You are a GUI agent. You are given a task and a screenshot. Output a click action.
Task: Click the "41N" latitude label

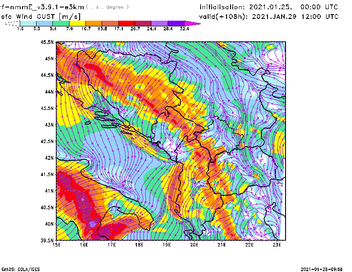(49, 191)
